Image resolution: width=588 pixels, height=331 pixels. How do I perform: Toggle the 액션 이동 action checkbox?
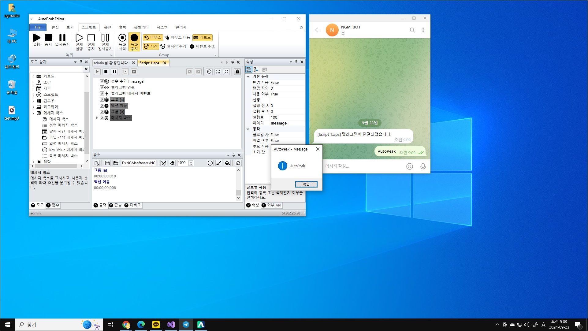(102, 106)
